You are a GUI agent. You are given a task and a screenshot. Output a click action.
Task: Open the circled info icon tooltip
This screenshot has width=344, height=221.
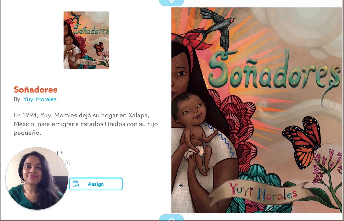point(67,162)
